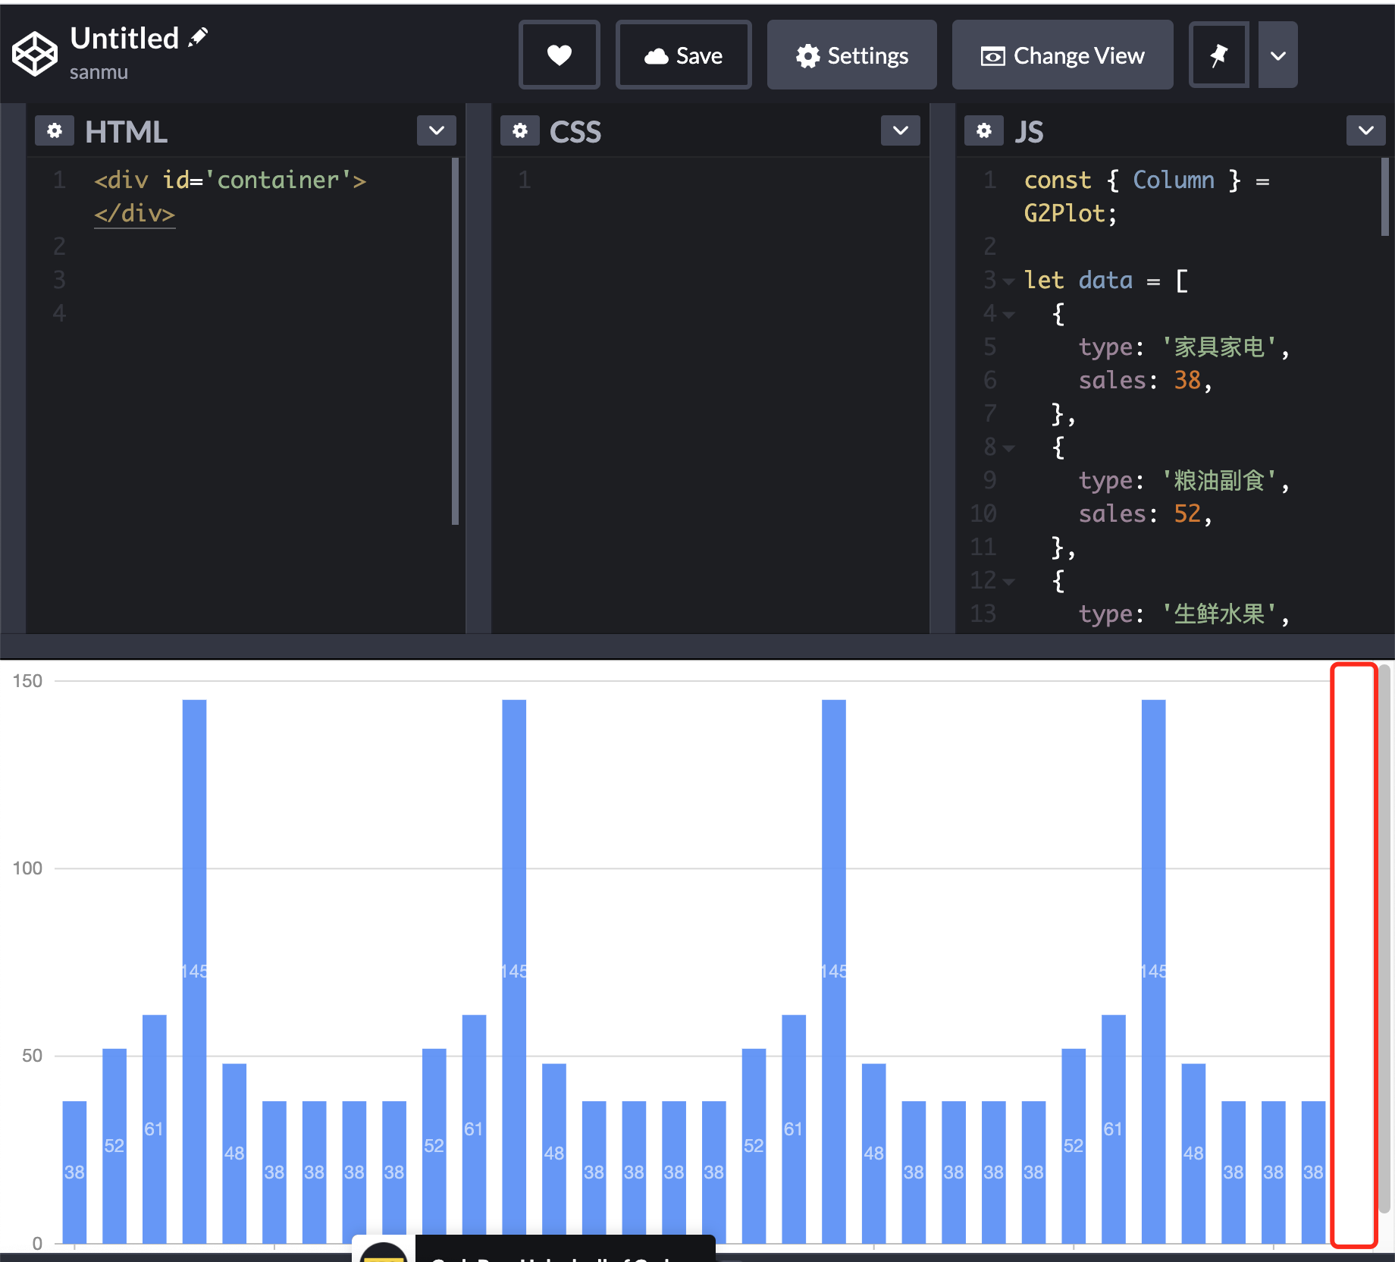Open the JS panel settings gear icon
1395x1262 pixels.
point(983,130)
